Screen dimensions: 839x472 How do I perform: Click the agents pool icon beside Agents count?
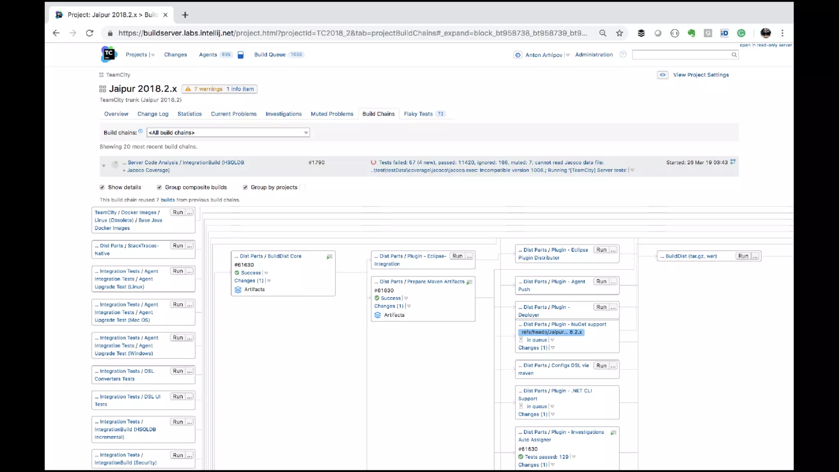240,55
